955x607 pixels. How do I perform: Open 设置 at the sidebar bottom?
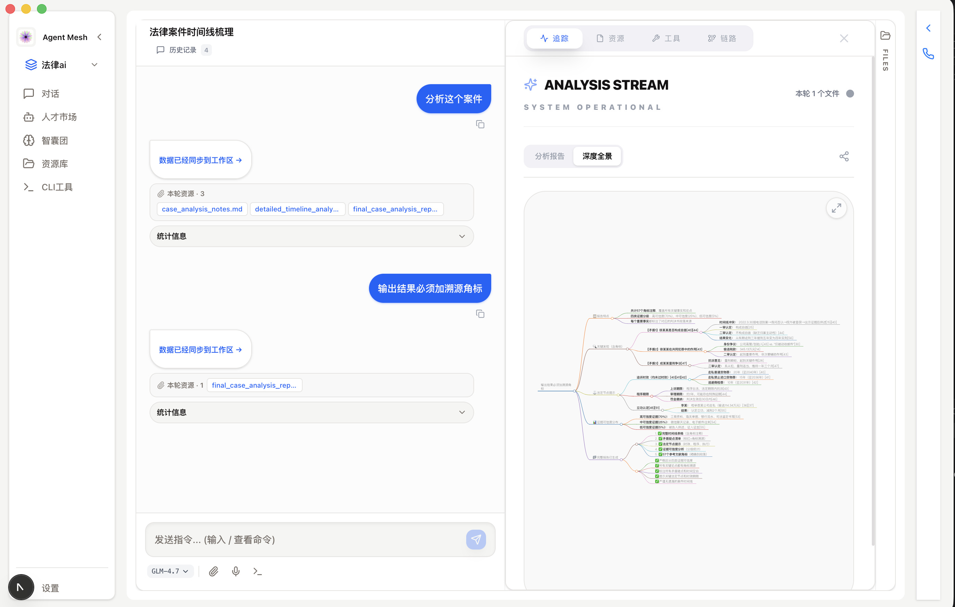point(50,588)
